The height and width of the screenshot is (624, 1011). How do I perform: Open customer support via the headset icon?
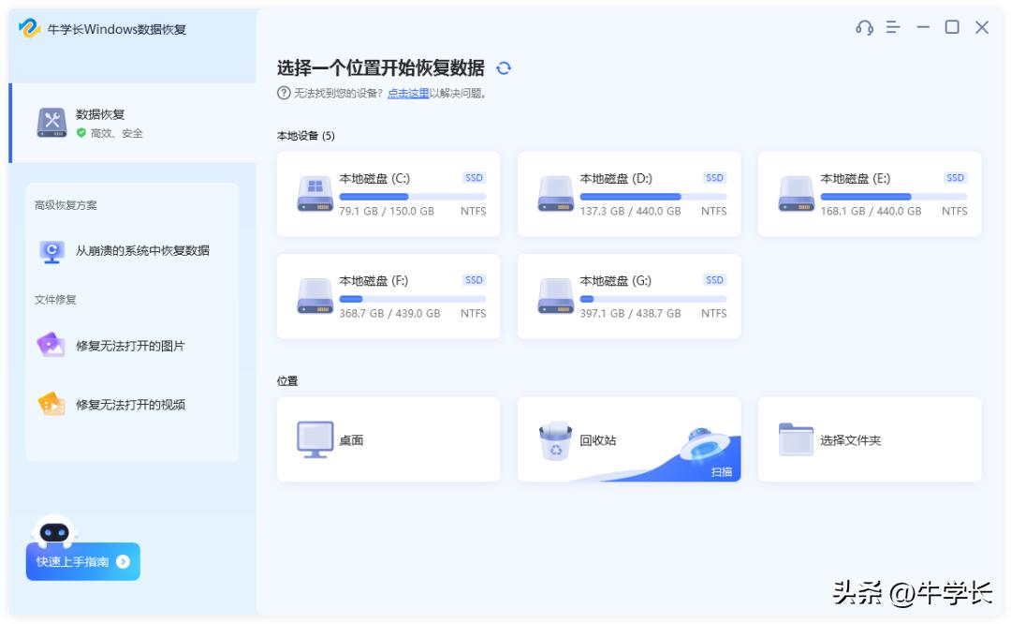pyautogui.click(x=864, y=28)
